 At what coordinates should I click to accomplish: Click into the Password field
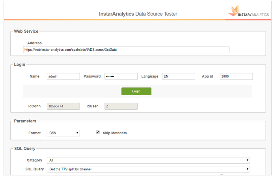121,76
